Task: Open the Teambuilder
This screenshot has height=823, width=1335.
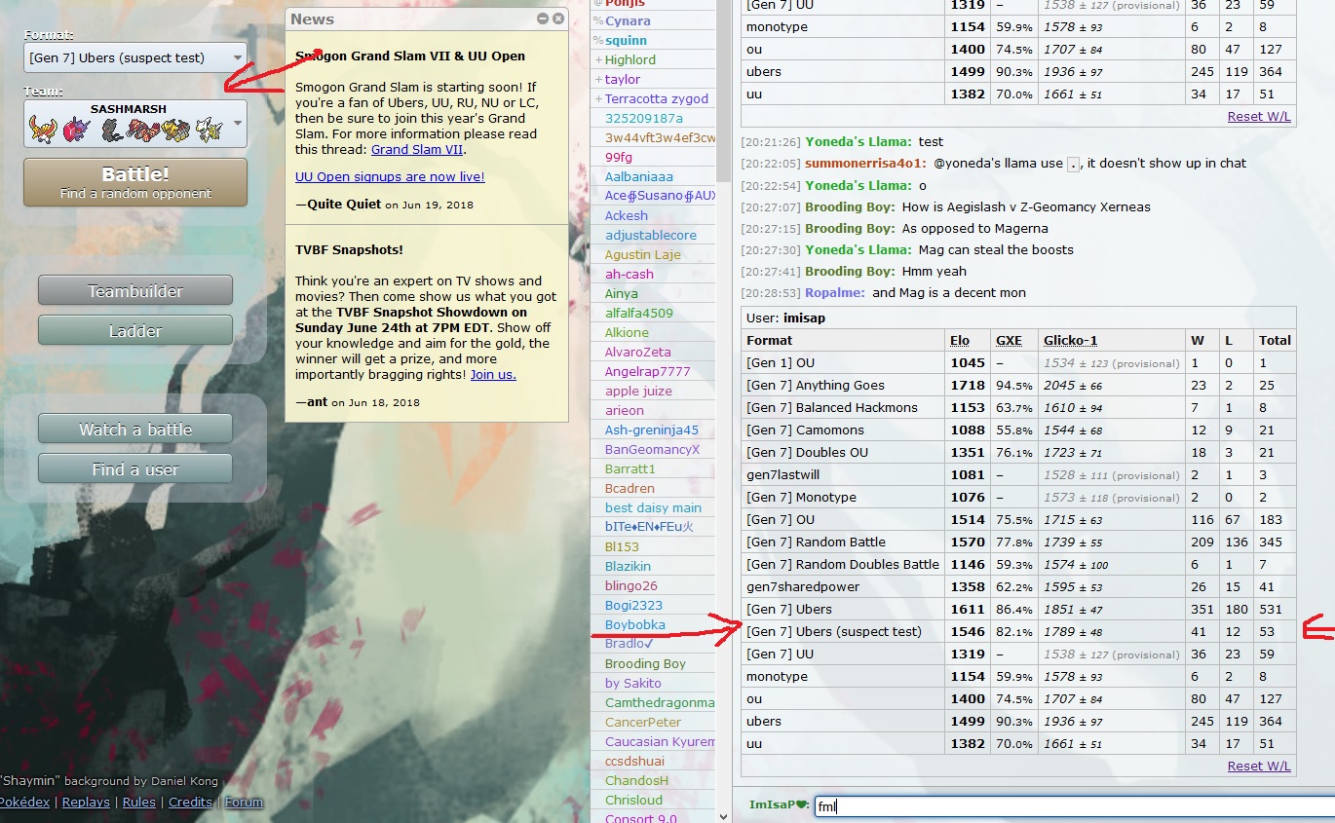Action: tap(135, 291)
